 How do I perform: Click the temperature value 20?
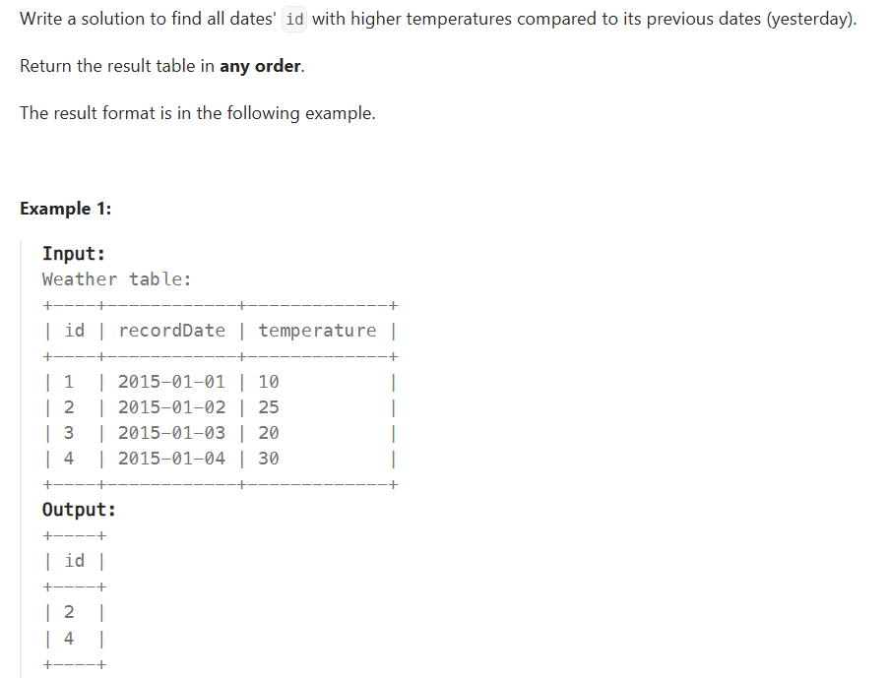[x=269, y=433]
